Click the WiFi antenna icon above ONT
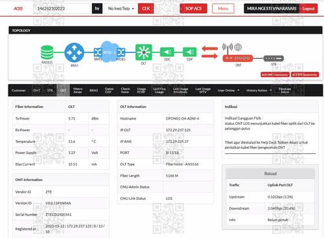 click(227, 49)
